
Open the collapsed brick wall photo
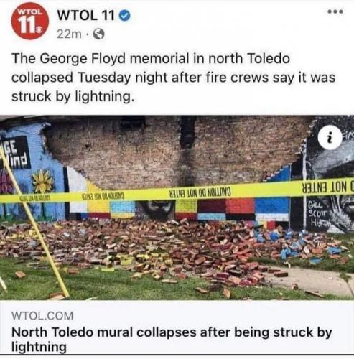pos(177,208)
